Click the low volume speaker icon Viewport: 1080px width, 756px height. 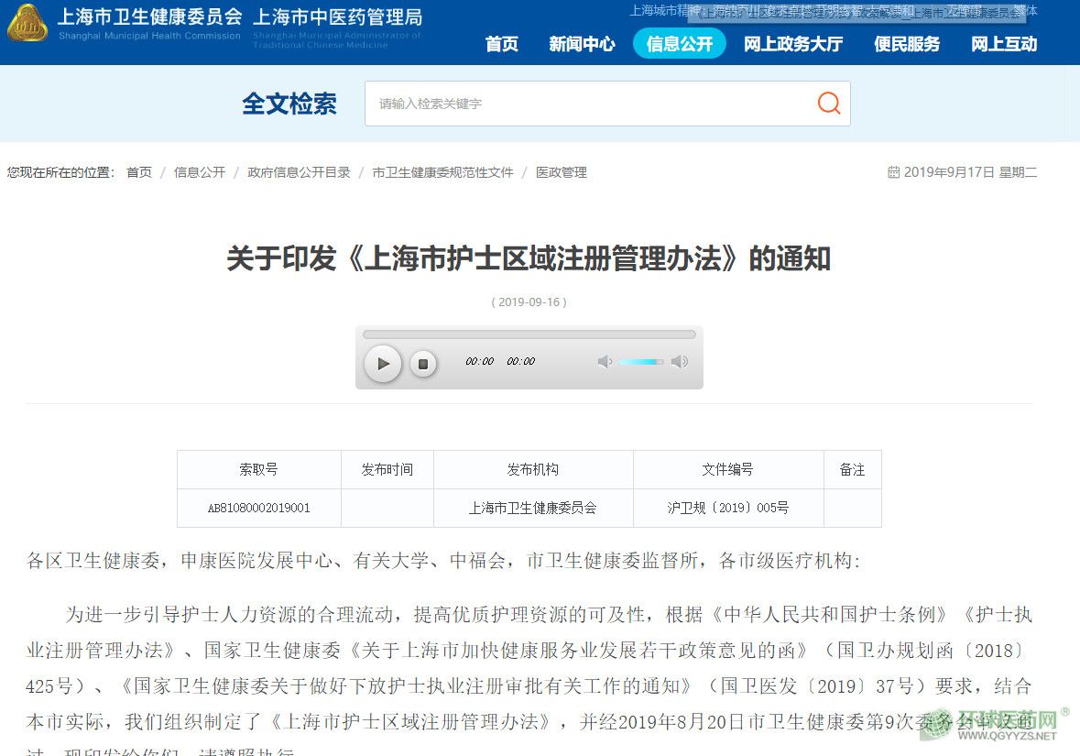[x=605, y=362]
